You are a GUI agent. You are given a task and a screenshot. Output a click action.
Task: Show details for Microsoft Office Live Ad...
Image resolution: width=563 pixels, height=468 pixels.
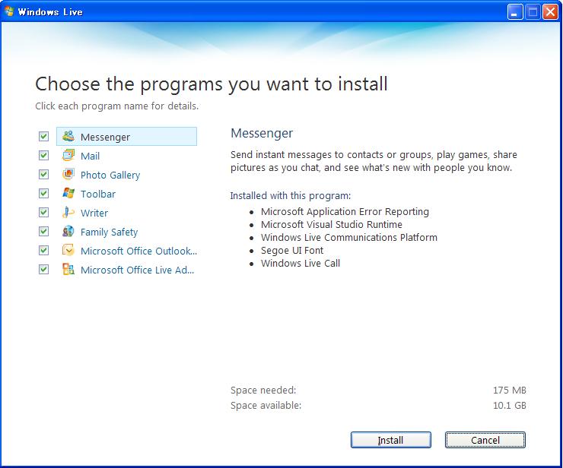pyautogui.click(x=137, y=270)
